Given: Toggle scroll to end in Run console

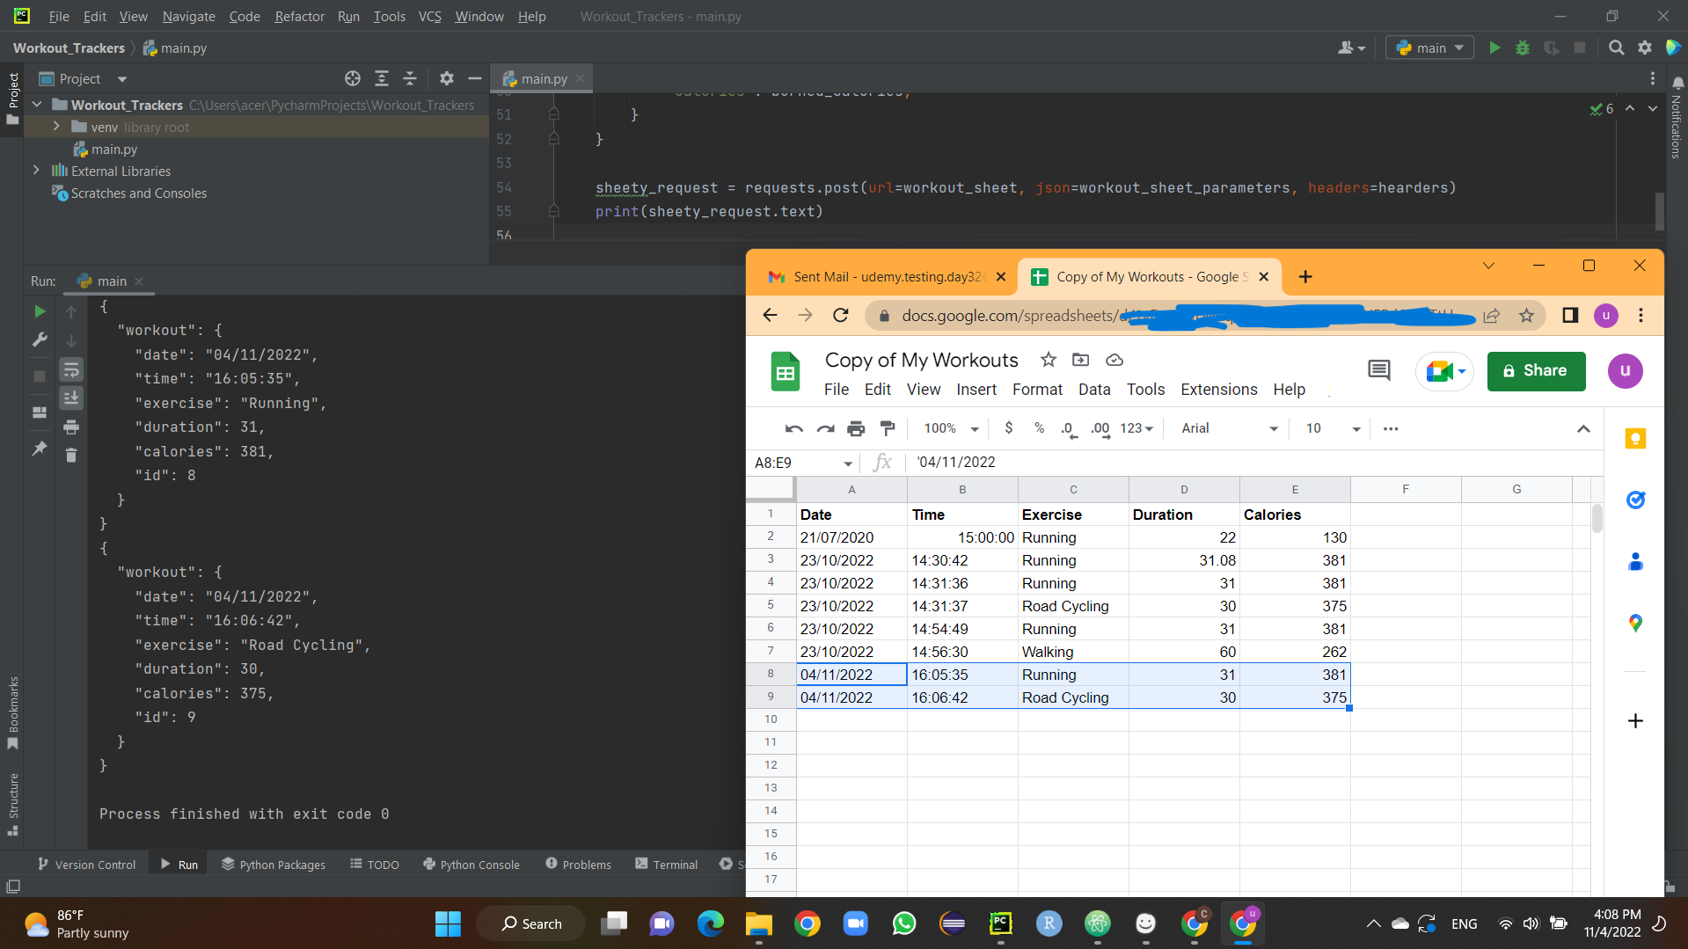Looking at the screenshot, I should coord(71,398).
